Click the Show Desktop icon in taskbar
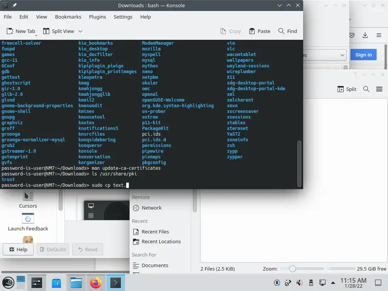 point(378,283)
